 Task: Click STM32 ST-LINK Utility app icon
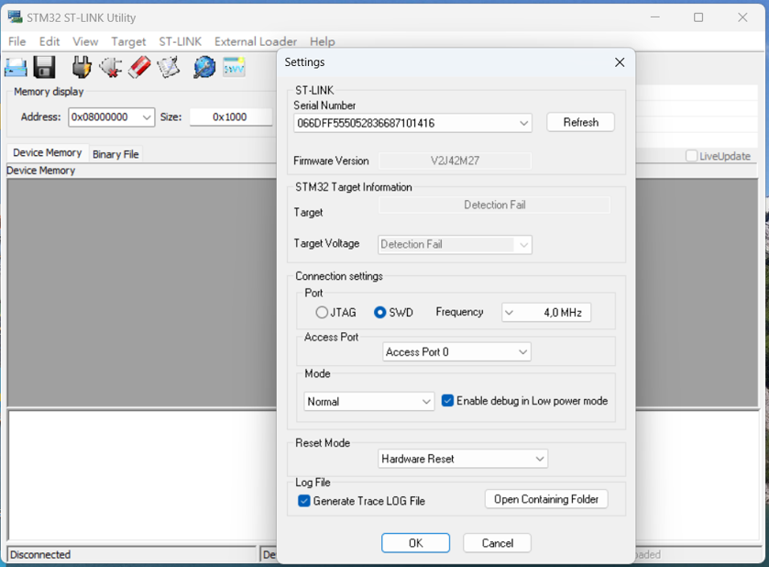click(x=15, y=17)
